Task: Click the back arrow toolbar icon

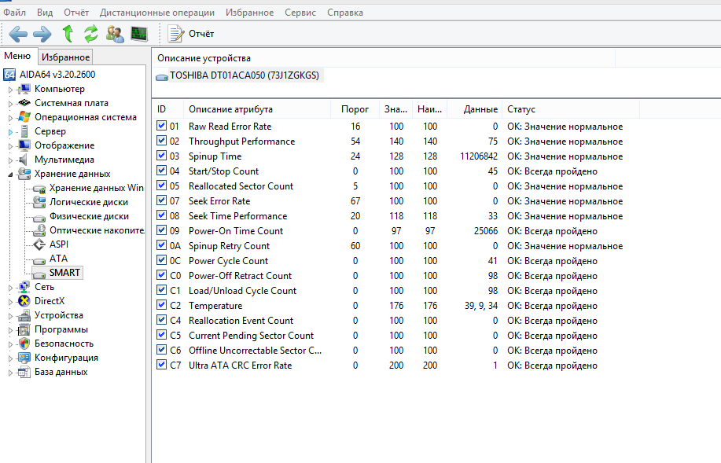Action: 18,34
